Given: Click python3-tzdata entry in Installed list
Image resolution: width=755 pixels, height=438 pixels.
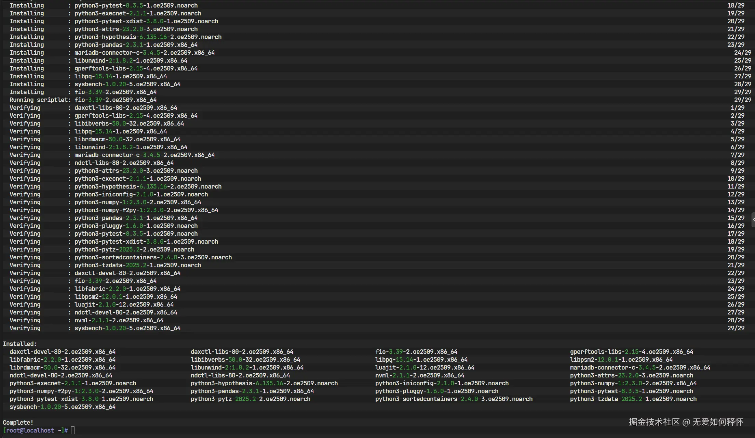Looking at the screenshot, I should click(x=633, y=399).
